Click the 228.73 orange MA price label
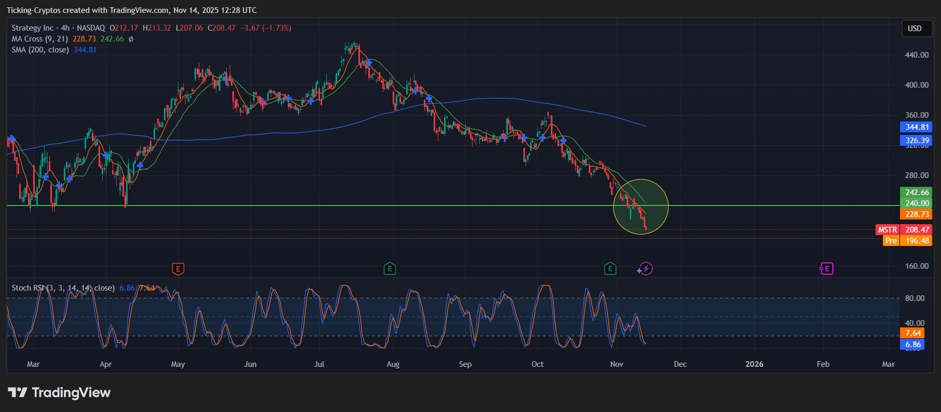This screenshot has height=412, width=941. [x=917, y=214]
